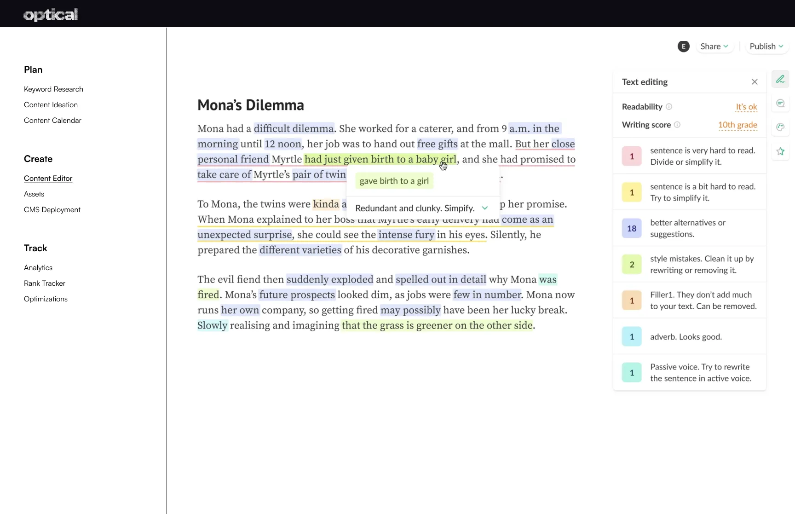Click highlighted phrase "suddenly exploded"
The width and height of the screenshot is (795, 514).
(330, 280)
